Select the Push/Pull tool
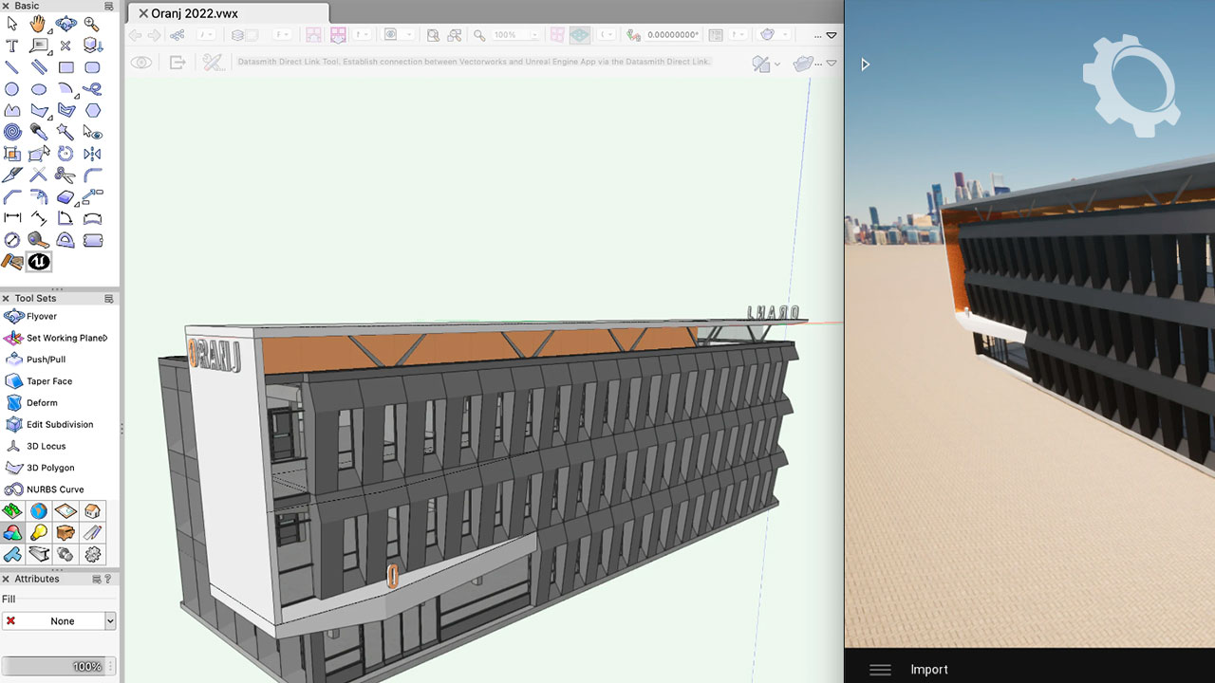This screenshot has height=683, width=1215. pos(46,360)
